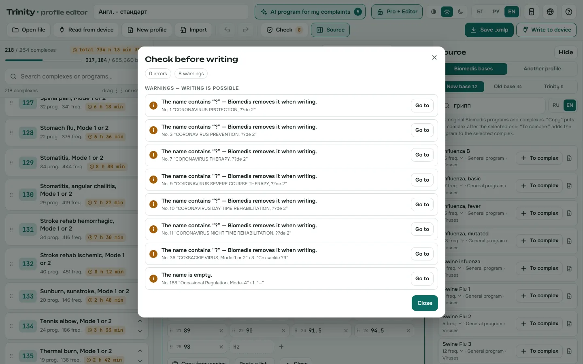Click Import in toolbar
This screenshot has width=583, height=364.
click(194, 30)
